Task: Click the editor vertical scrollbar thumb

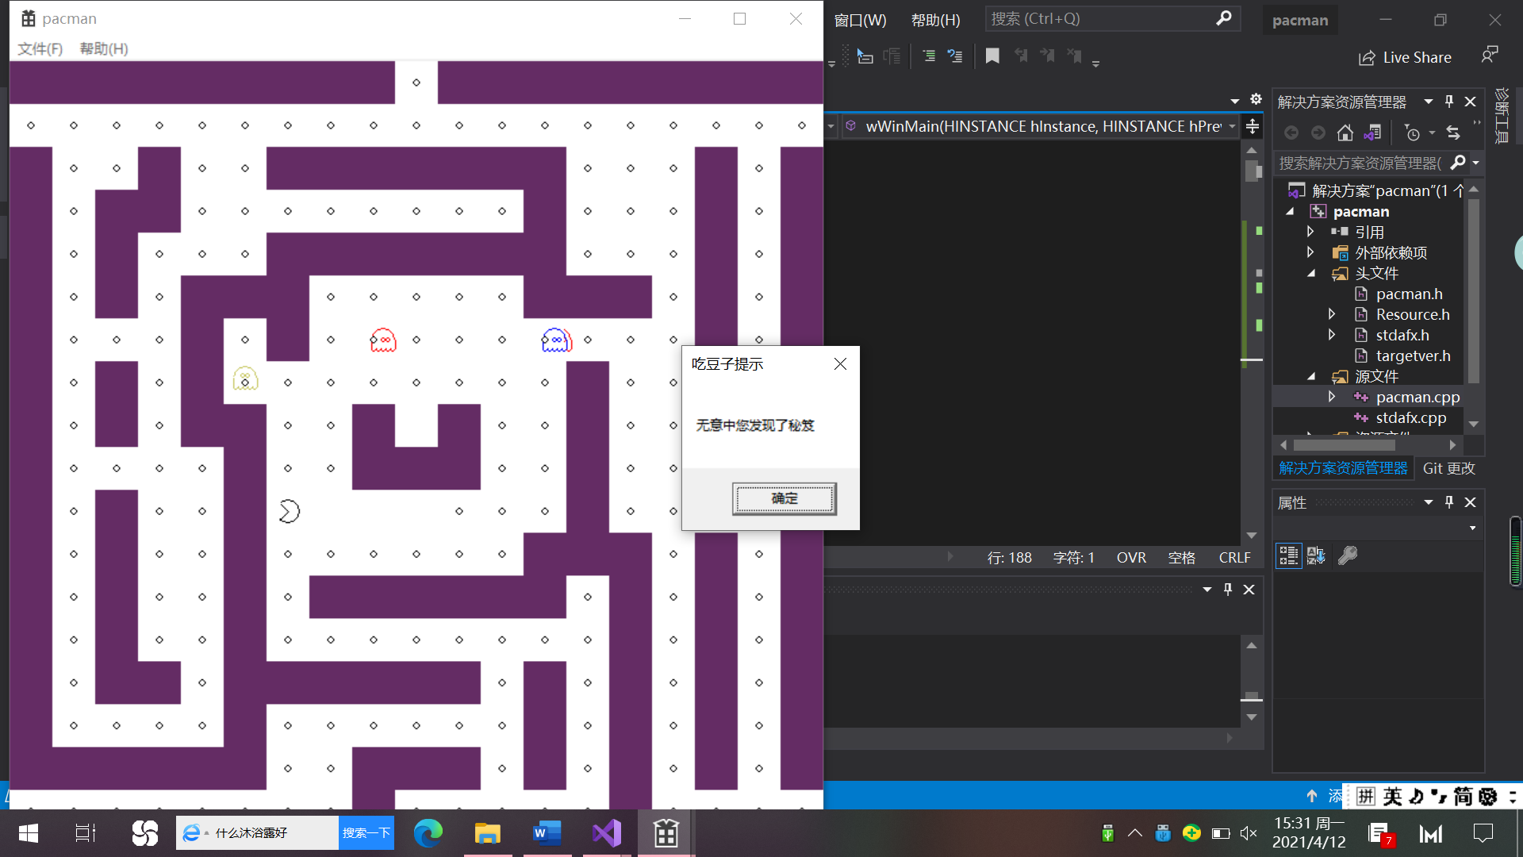Action: pos(1253,171)
